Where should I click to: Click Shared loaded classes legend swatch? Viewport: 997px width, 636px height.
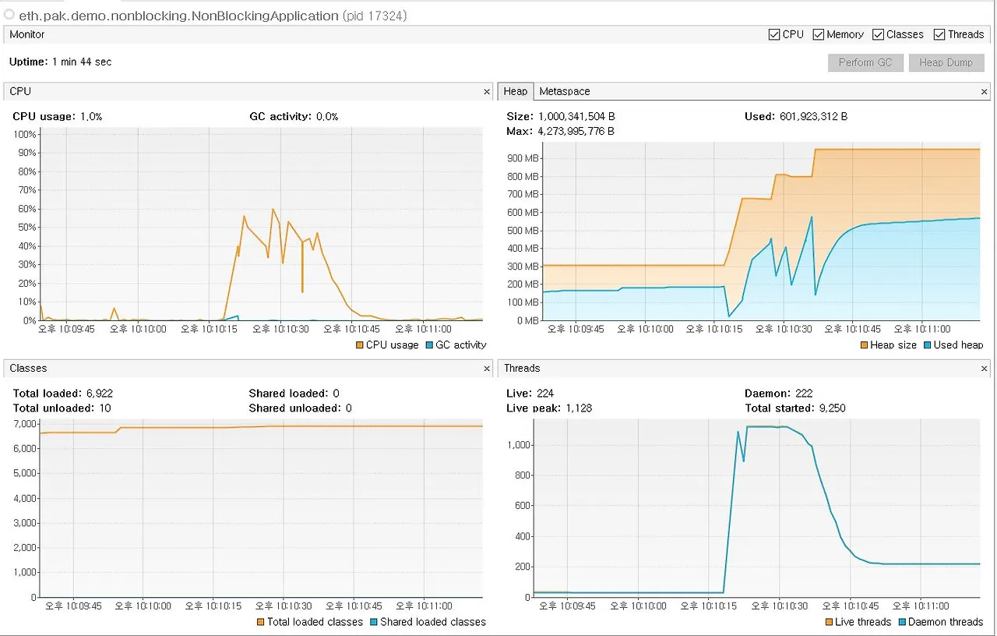coord(374,622)
